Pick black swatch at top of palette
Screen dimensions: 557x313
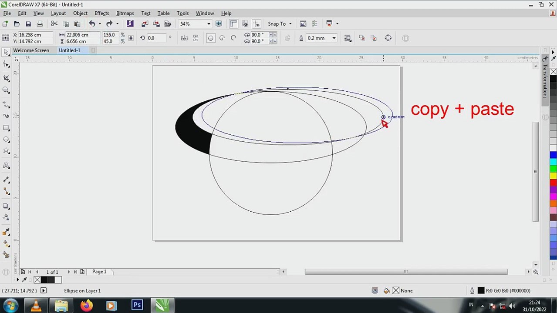[553, 79]
